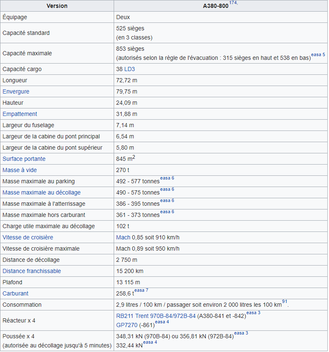Select the Plafond value 13 115 m
The height and width of the screenshot is (352, 329).
[x=128, y=283]
